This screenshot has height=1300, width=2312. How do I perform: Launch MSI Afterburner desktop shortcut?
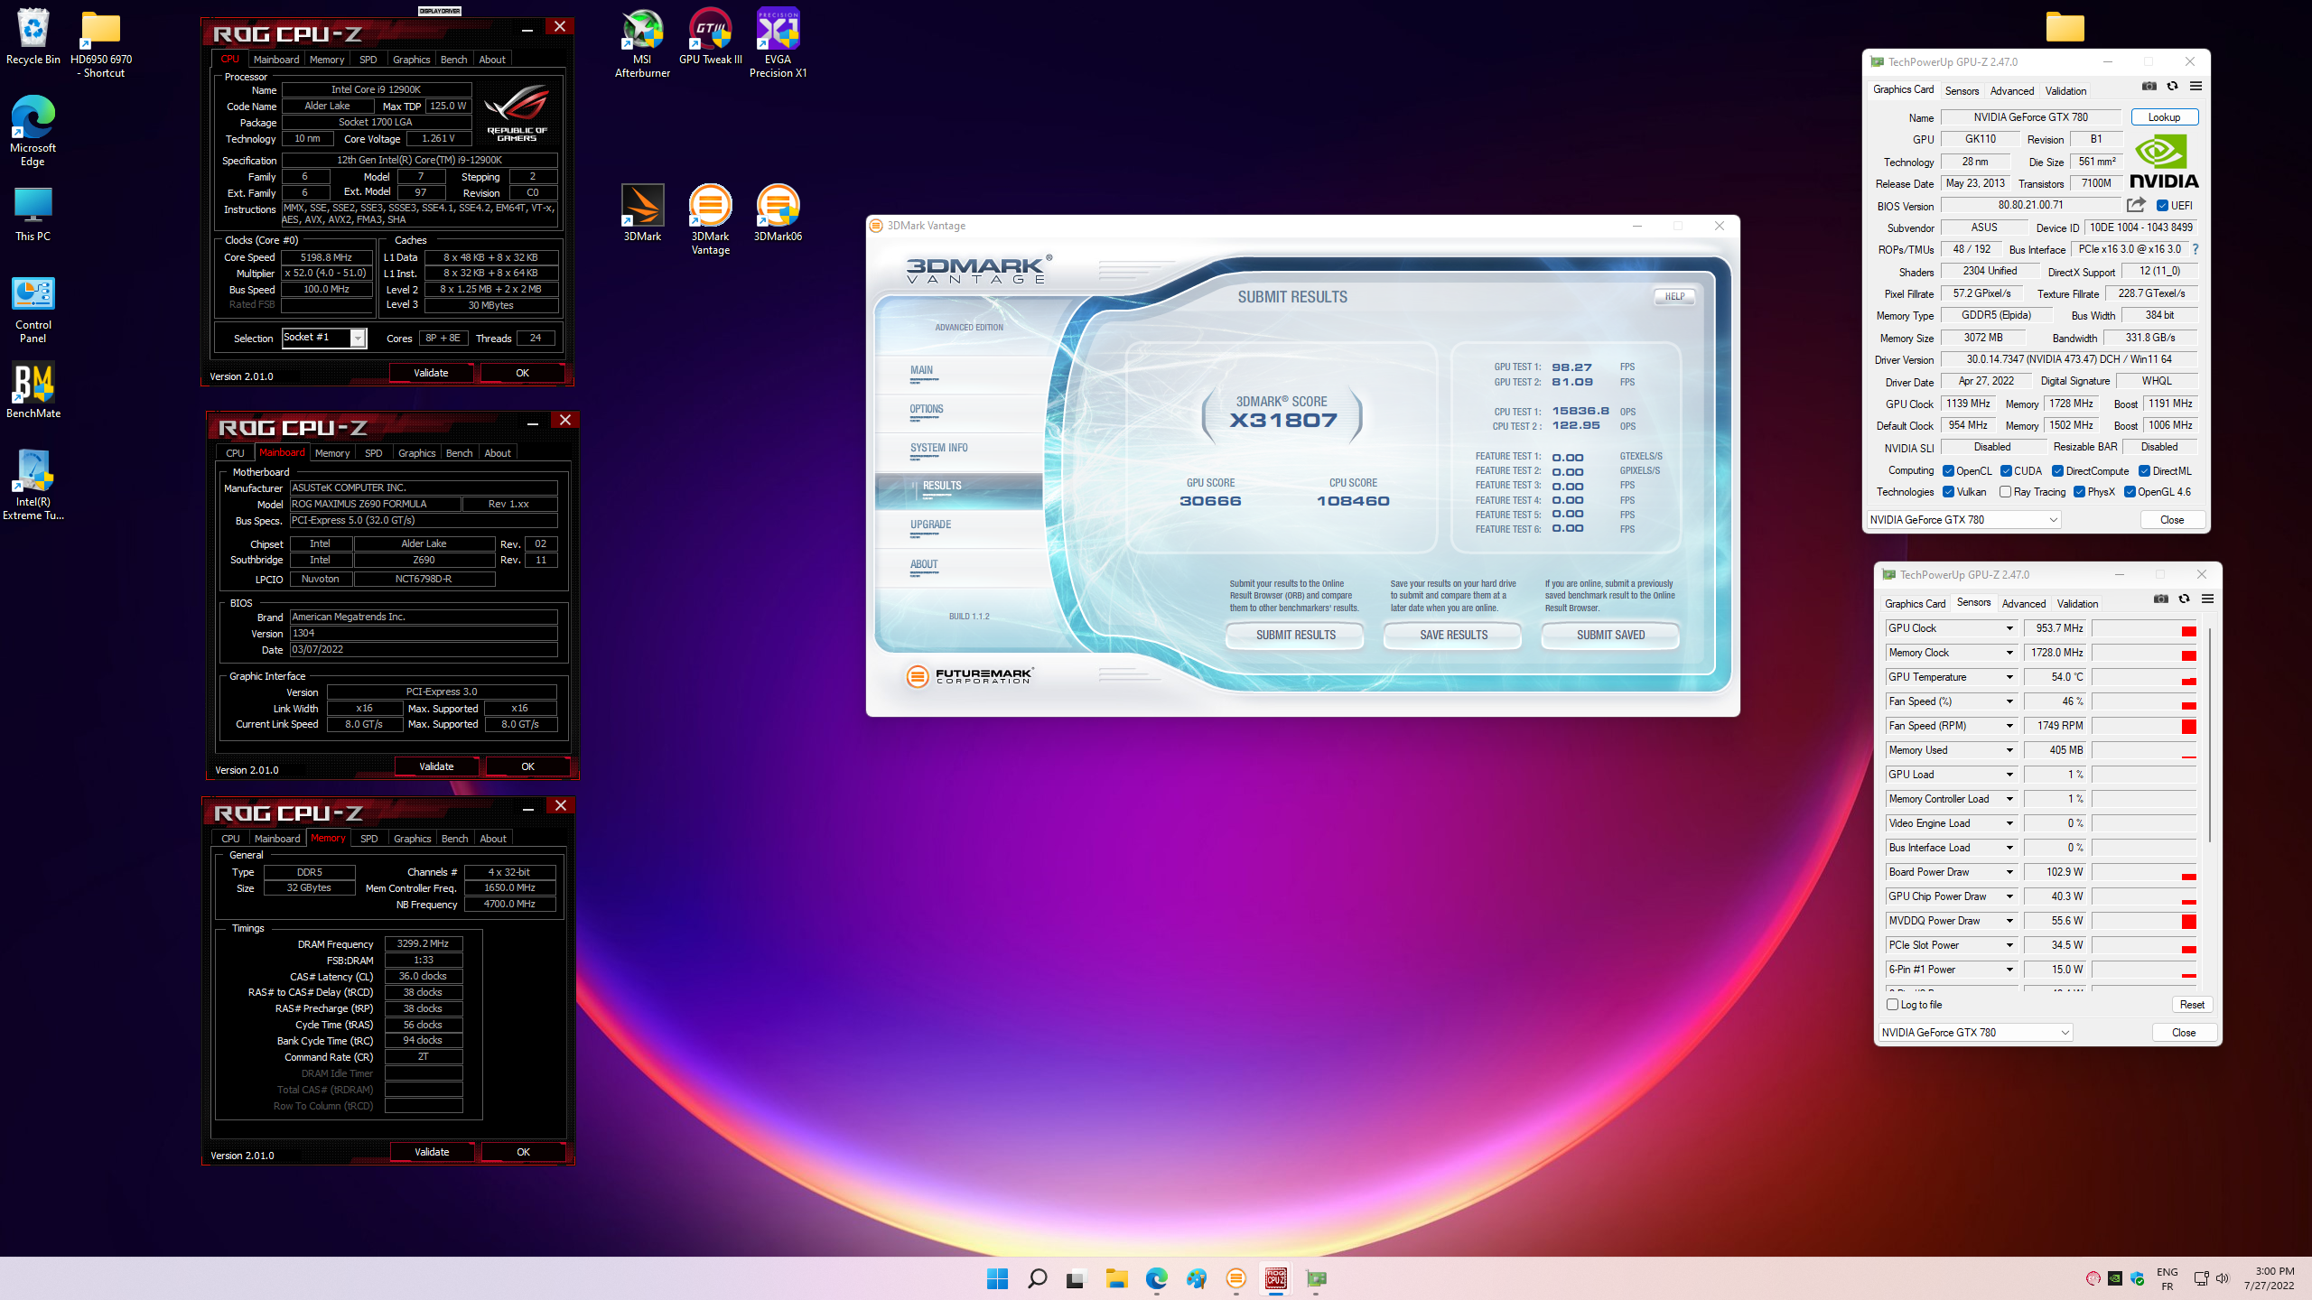642,42
